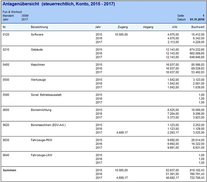
Task: Click the 'Bezeichnung' column header
Action: click(x=39, y=27)
